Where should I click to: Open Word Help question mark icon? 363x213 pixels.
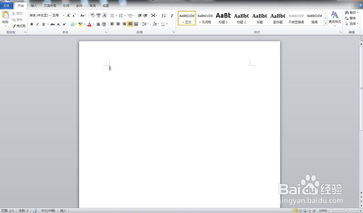[x=360, y=6]
